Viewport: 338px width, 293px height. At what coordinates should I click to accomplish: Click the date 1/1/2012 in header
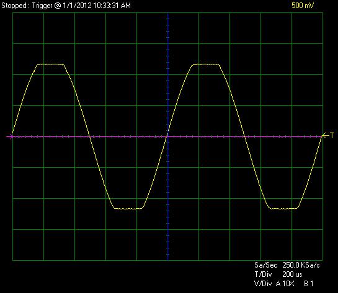(77, 6)
